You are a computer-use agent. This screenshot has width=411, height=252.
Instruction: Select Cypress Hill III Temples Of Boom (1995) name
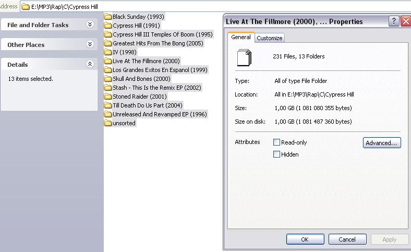pyautogui.click(x=163, y=34)
